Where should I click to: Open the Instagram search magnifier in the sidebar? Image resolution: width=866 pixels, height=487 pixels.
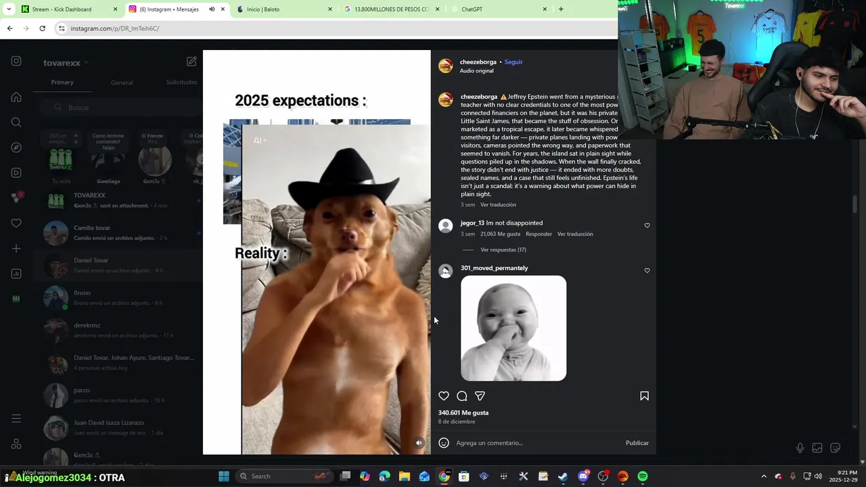[16, 122]
